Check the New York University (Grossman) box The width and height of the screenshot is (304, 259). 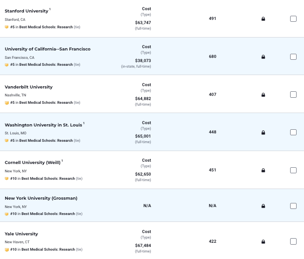click(x=293, y=206)
